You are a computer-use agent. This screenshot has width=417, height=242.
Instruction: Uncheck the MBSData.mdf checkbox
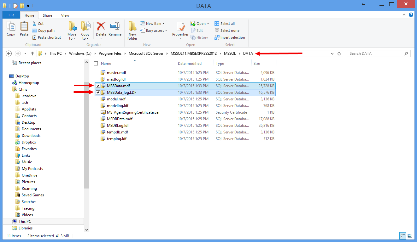click(98, 86)
